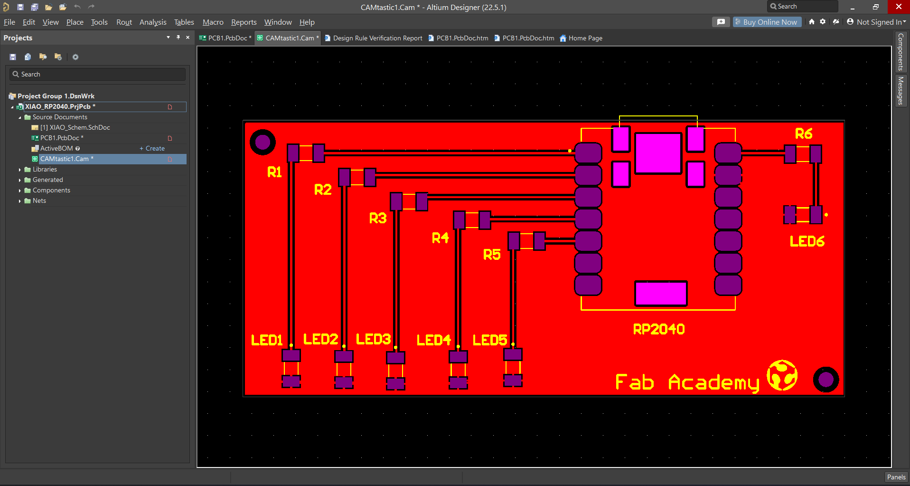This screenshot has width=910, height=486.
Task: Open the Reports menu
Action: point(244,22)
